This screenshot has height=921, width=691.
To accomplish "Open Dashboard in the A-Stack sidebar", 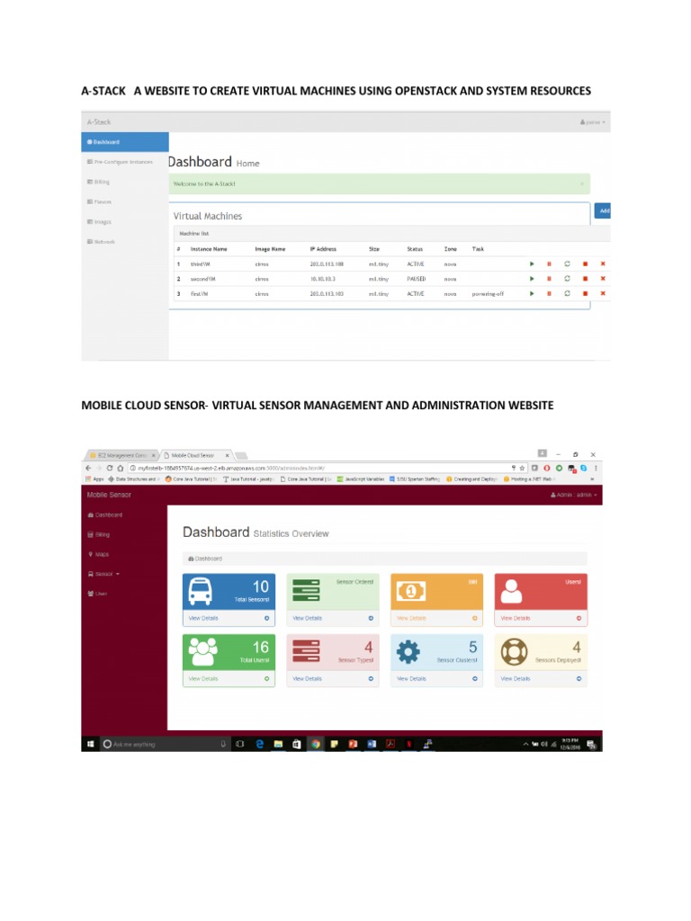I will 124,142.
